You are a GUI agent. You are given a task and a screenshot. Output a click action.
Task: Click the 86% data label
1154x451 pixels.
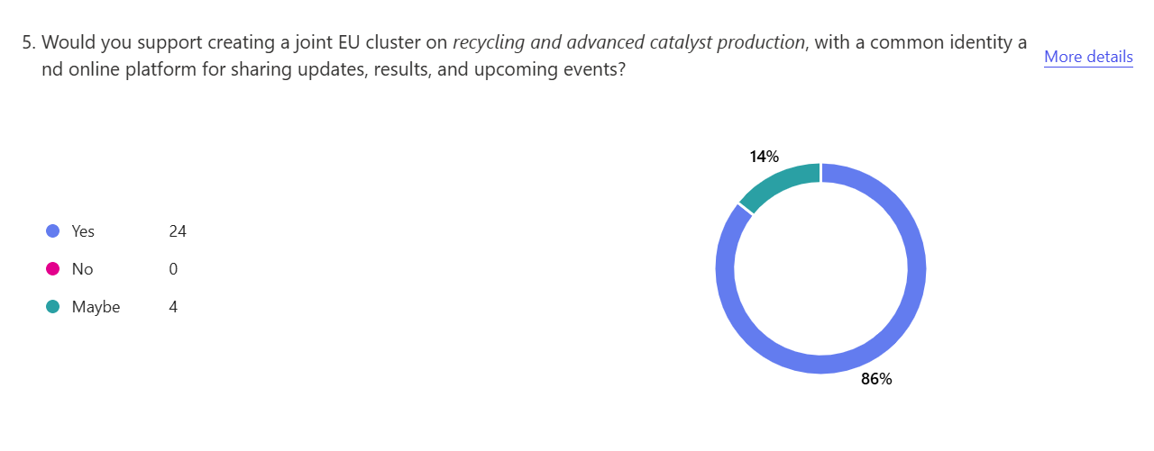click(x=876, y=379)
